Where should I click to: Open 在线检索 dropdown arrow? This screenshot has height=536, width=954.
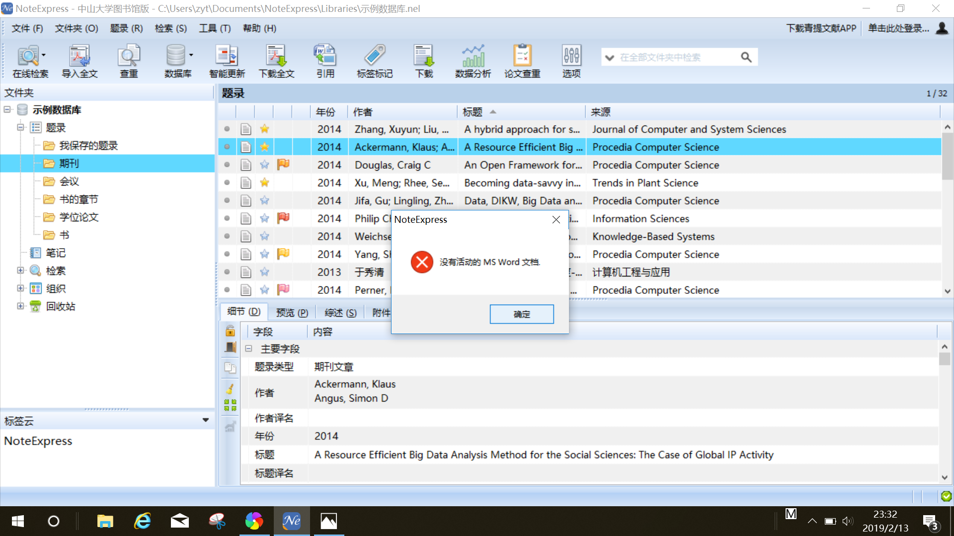point(44,55)
